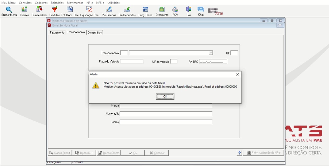Close the Alerta dialog with X
Screen dimensions: 329x166
(237, 74)
